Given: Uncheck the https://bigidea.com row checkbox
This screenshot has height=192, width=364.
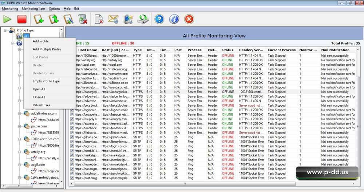Looking at the screenshot, I should click(72, 110).
